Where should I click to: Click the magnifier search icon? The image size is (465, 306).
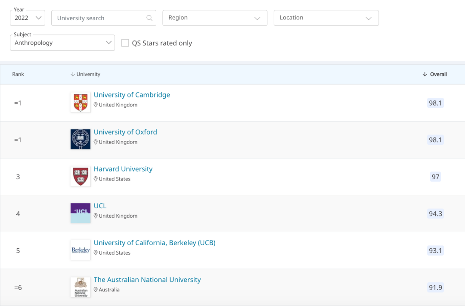[149, 18]
